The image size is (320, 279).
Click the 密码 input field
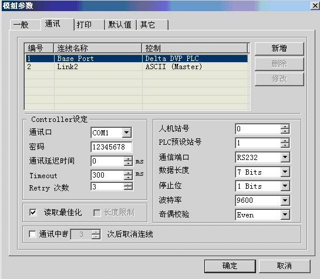click(111, 147)
